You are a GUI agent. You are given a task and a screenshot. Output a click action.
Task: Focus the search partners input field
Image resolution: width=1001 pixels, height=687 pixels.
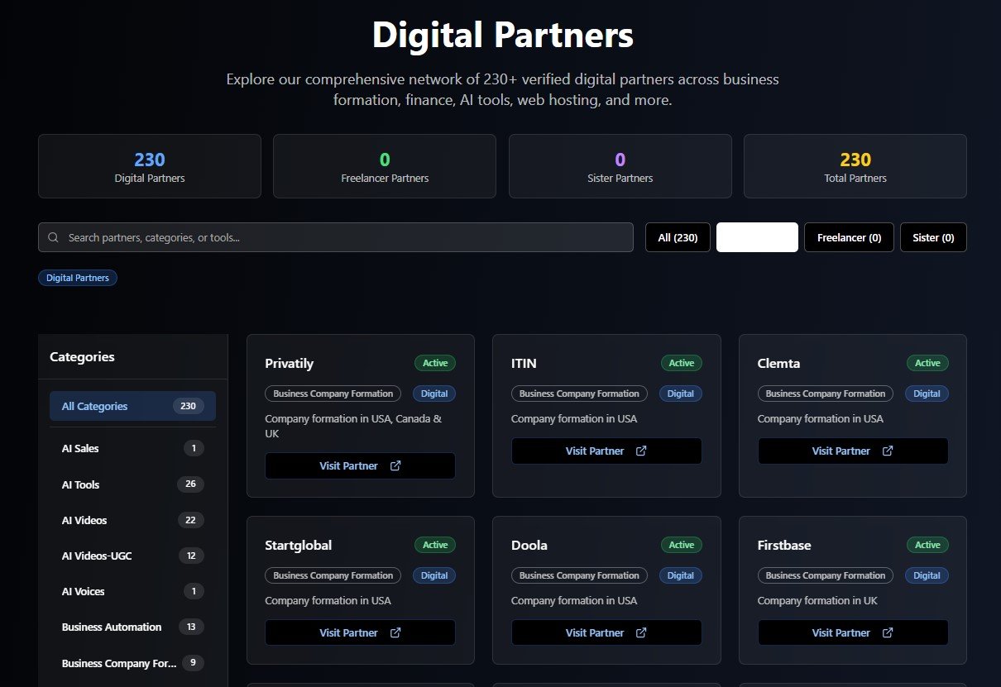[336, 237]
